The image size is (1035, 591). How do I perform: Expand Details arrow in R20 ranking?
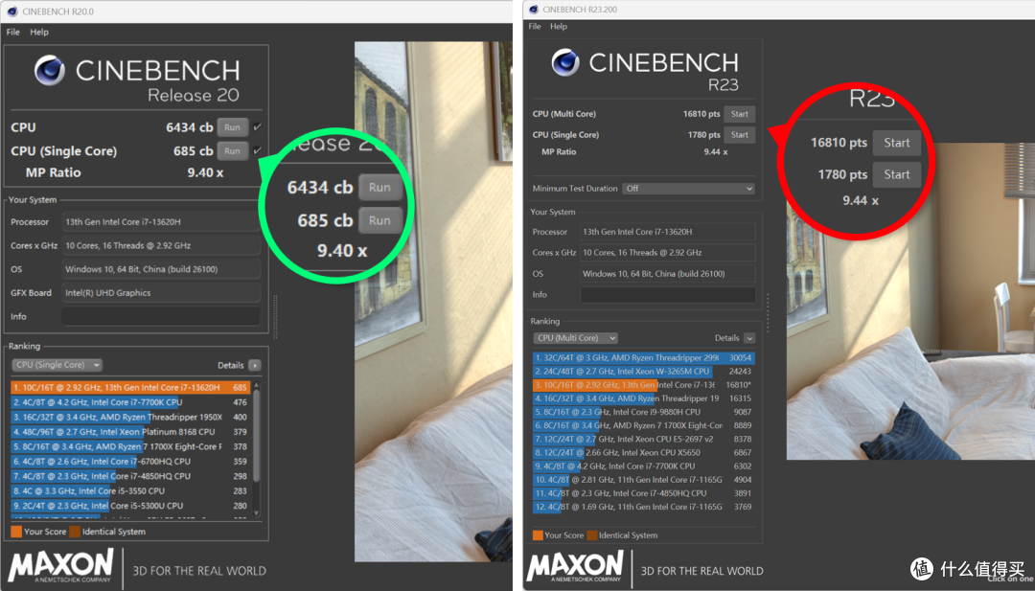click(x=256, y=365)
